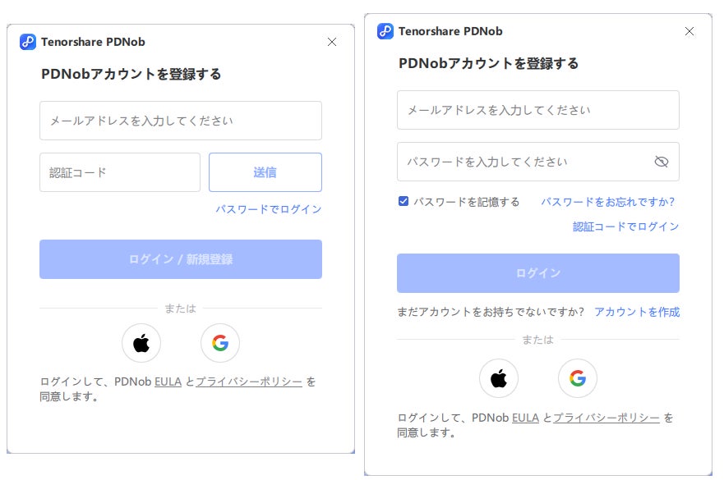This screenshot has width=724, height=480.
Task: Click PDNob logo in right dialog title
Action: coord(385,31)
